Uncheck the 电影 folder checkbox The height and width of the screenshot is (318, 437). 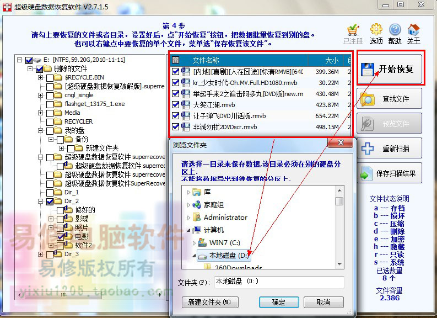(x=61, y=237)
